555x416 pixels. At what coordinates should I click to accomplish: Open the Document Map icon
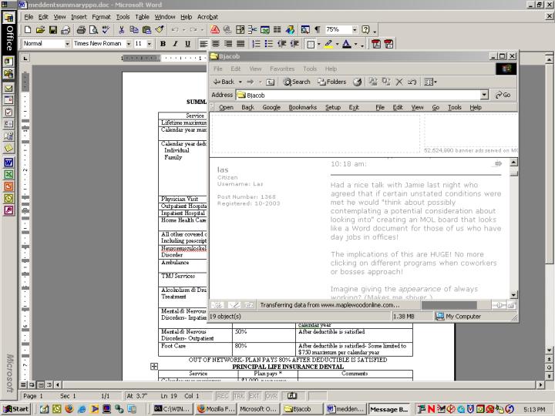(305, 30)
